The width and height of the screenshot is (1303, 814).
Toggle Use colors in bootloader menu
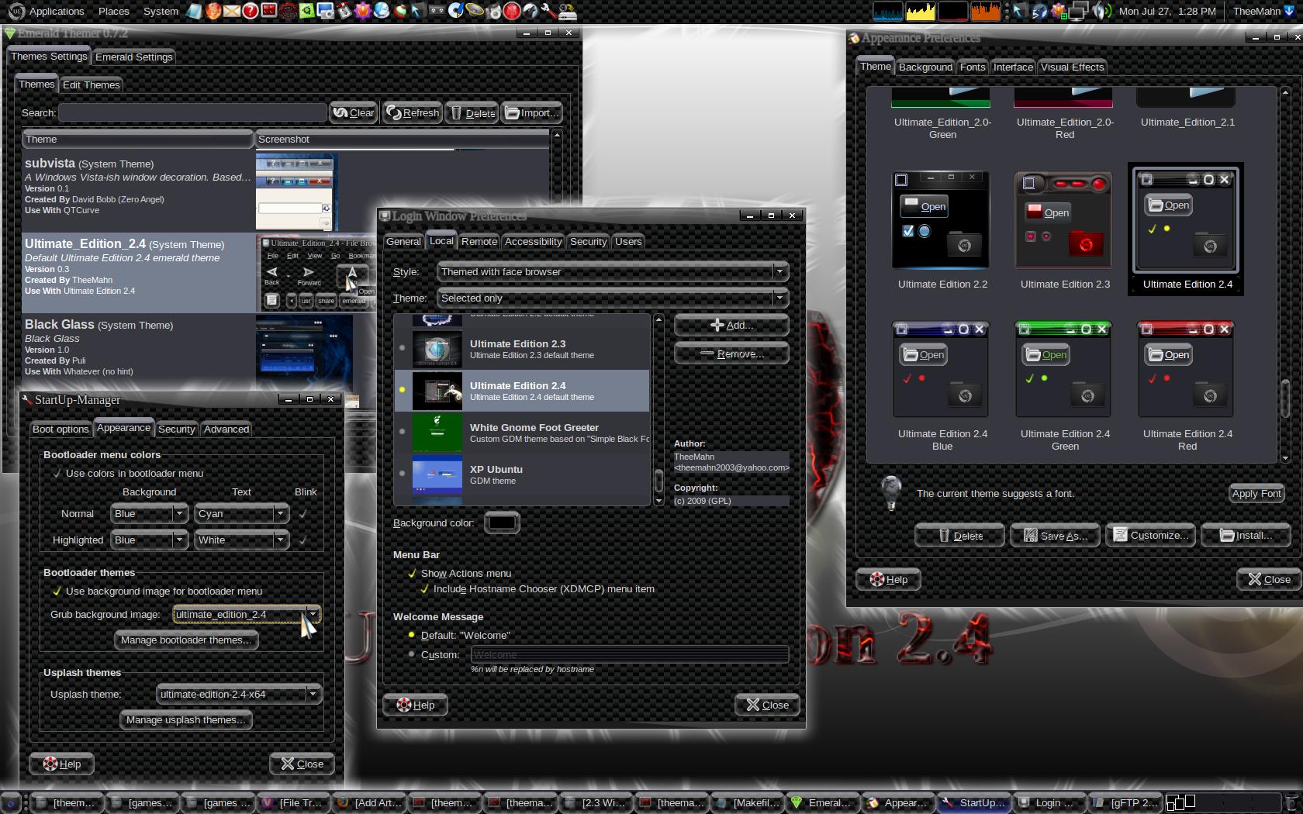point(57,473)
